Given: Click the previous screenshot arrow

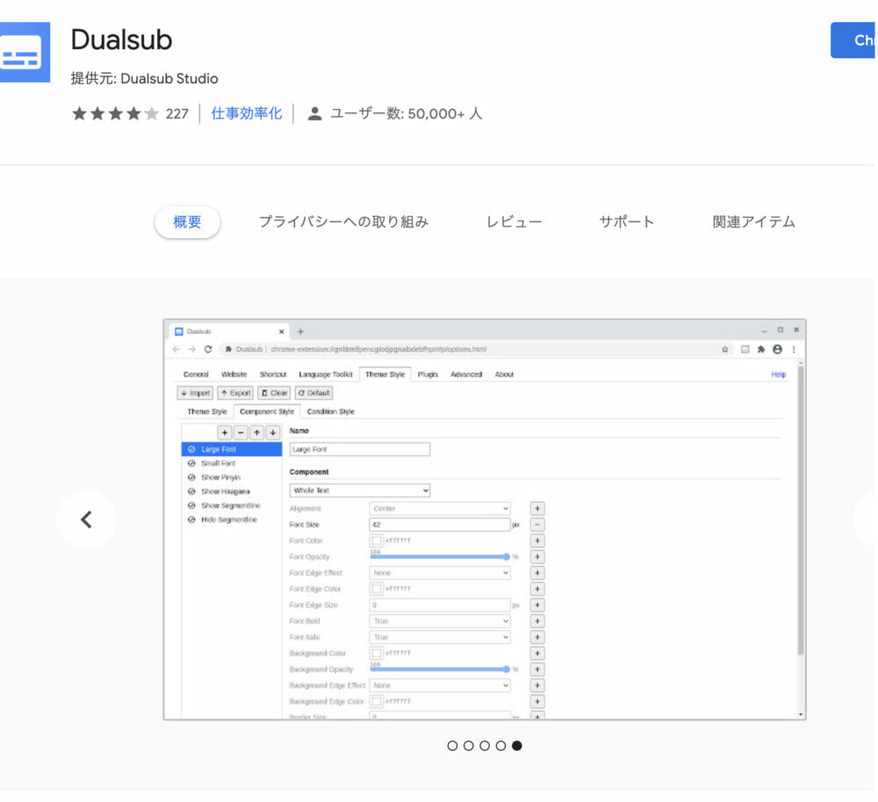Looking at the screenshot, I should point(86,519).
